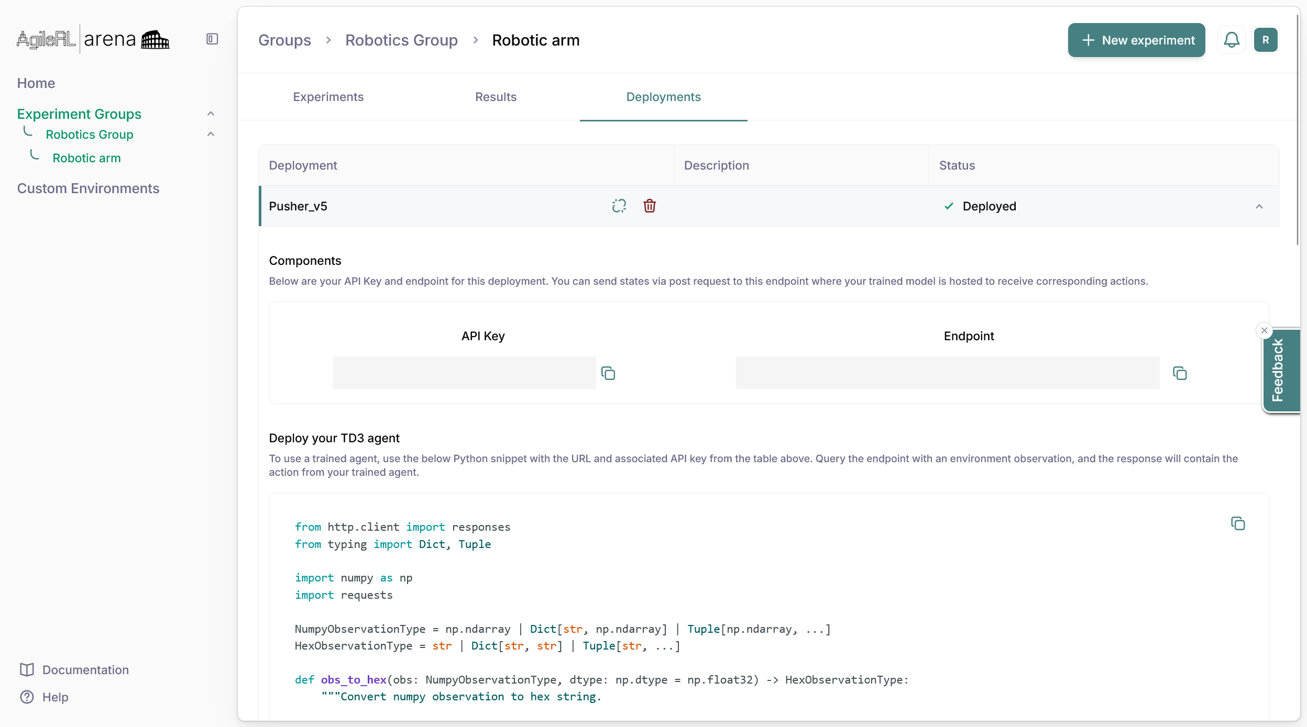Collapse the Robotics Group tree chevron

pyautogui.click(x=211, y=134)
